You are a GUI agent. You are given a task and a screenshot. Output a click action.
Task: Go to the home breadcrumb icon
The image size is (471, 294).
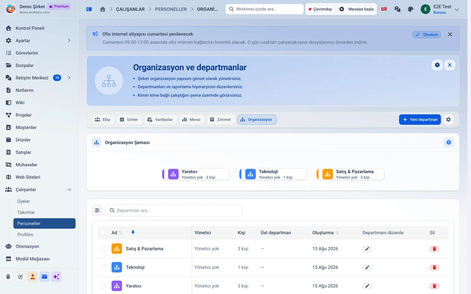pos(103,9)
